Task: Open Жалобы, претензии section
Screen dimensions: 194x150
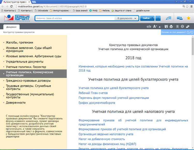Action: [19, 43]
